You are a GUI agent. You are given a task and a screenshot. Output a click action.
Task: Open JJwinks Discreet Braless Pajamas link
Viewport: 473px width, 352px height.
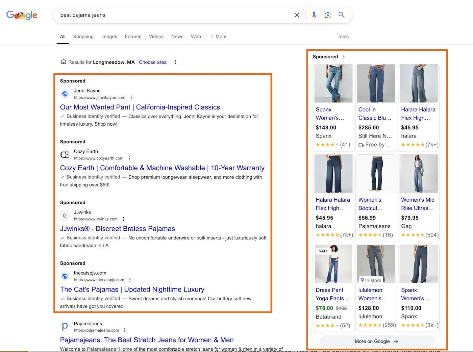tap(118, 229)
